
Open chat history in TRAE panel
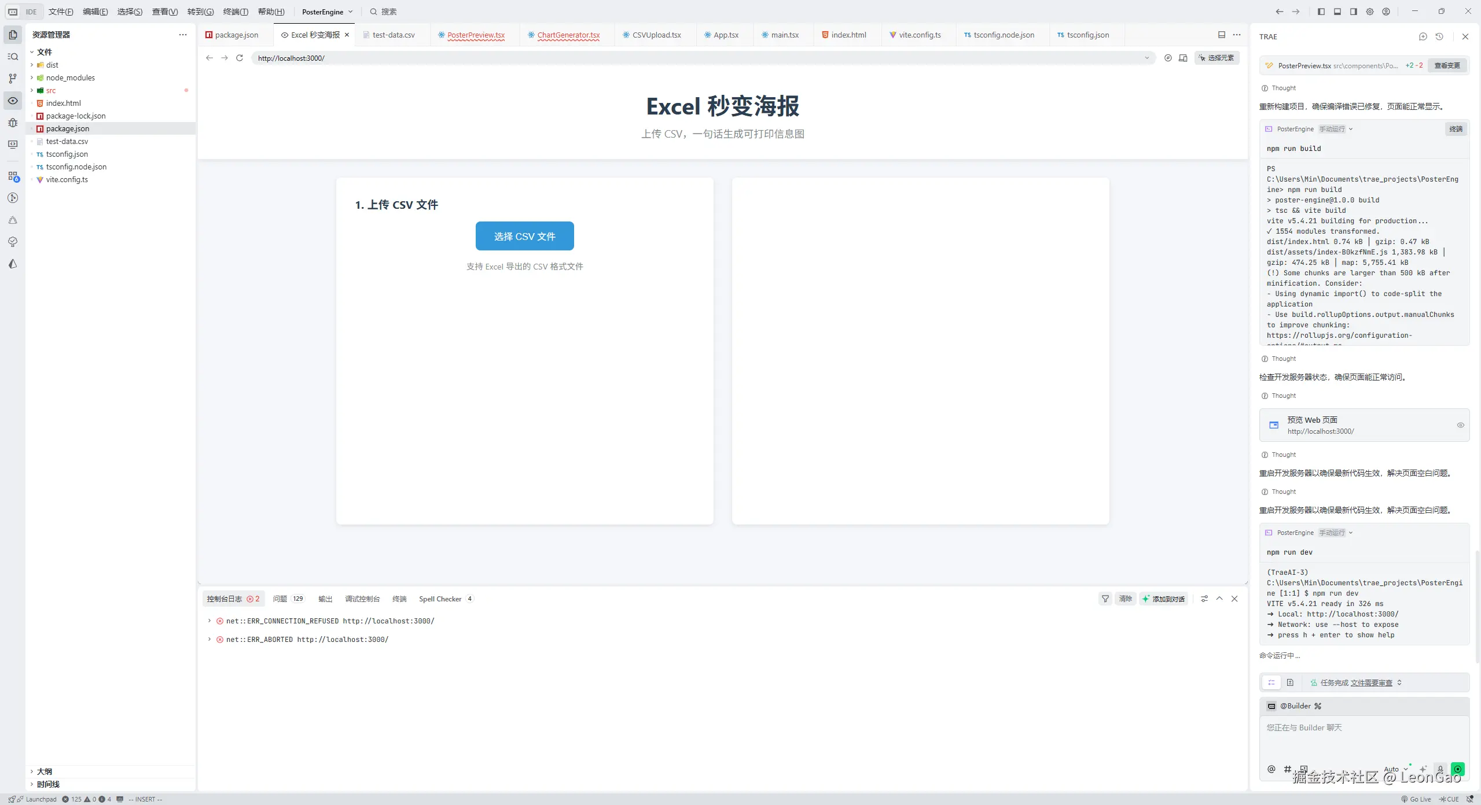(1439, 36)
